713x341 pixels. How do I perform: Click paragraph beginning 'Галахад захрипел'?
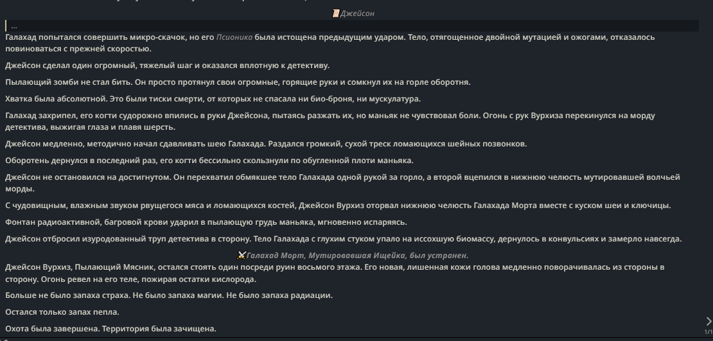pos(330,121)
